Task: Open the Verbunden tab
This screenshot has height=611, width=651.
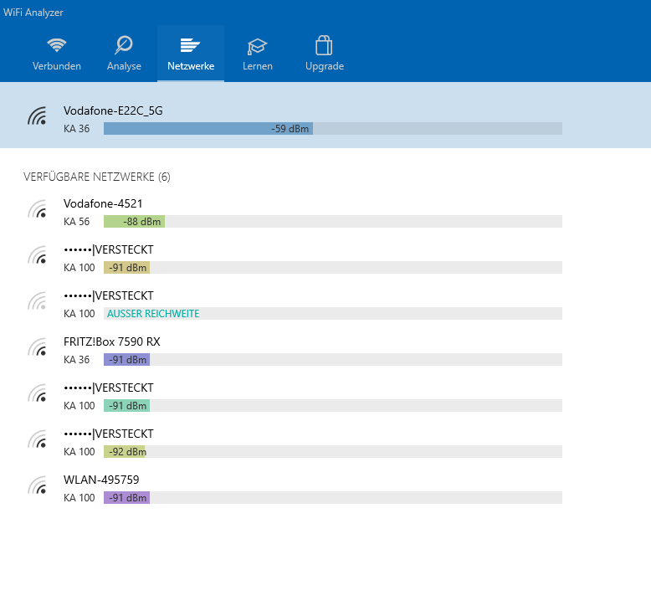Action: 56,54
